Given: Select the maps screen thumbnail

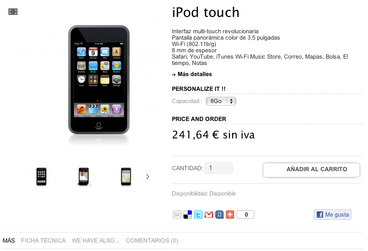Looking at the screenshot, I should [126, 176].
